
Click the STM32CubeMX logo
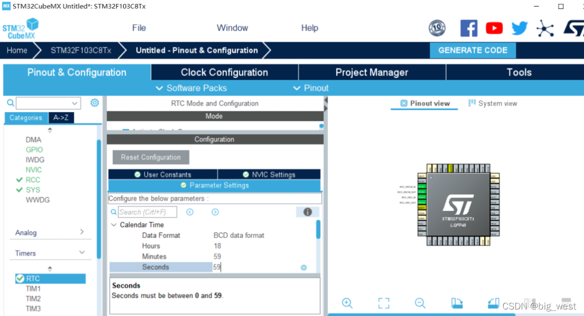tap(20, 29)
